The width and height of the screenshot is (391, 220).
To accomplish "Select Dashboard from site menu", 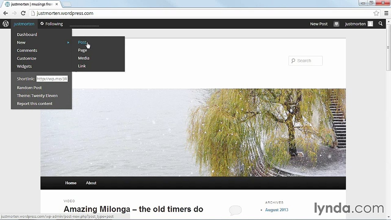I will (27, 35).
